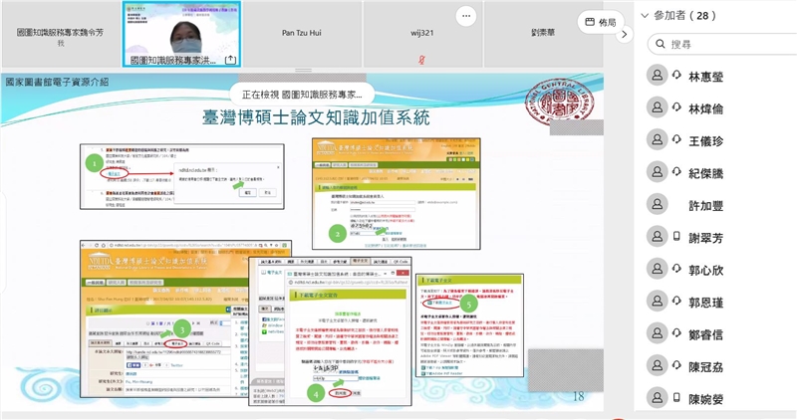Viewport: 797px width, 420px height.
Task: Click the slide title 臺灣博碩士論文知識加值系統
Action: (x=316, y=117)
